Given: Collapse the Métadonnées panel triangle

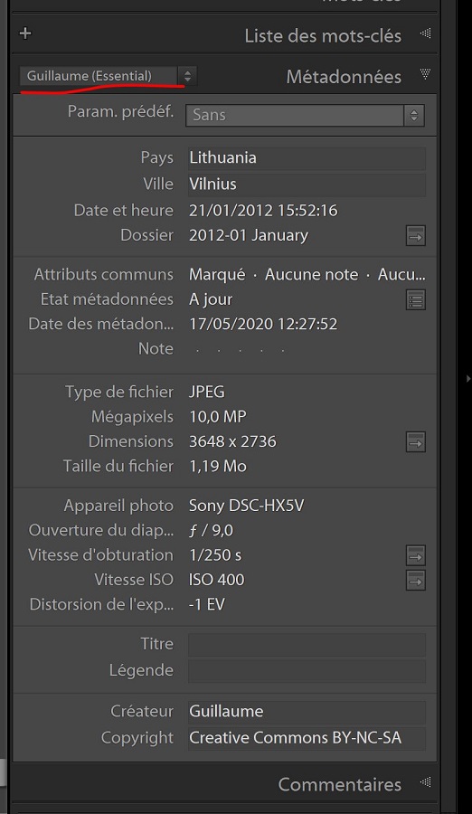Looking at the screenshot, I should 425,74.
